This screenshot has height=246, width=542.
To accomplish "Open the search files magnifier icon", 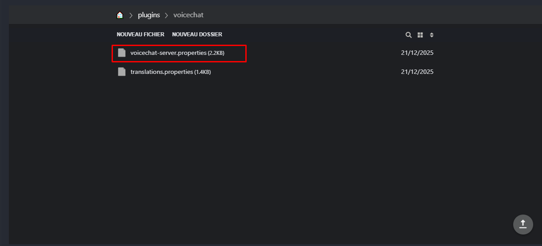I will click(409, 35).
